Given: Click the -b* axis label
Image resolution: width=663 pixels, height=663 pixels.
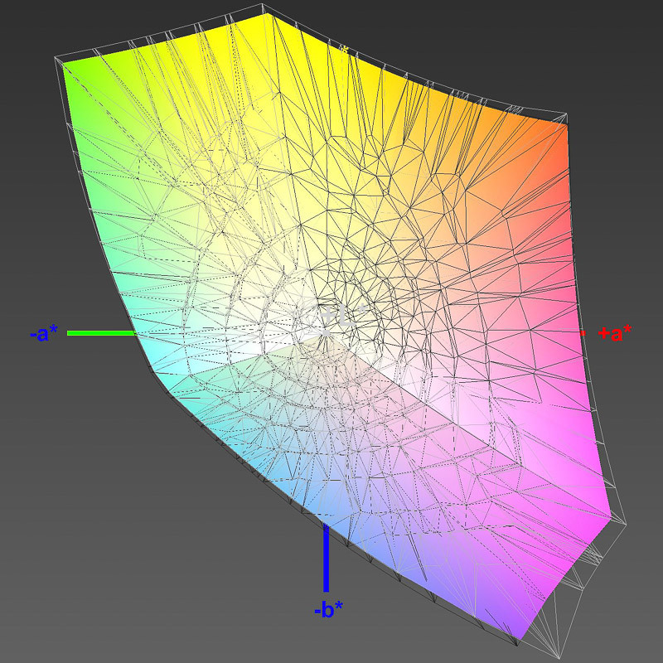Looking at the screenshot, I should click(x=328, y=611).
